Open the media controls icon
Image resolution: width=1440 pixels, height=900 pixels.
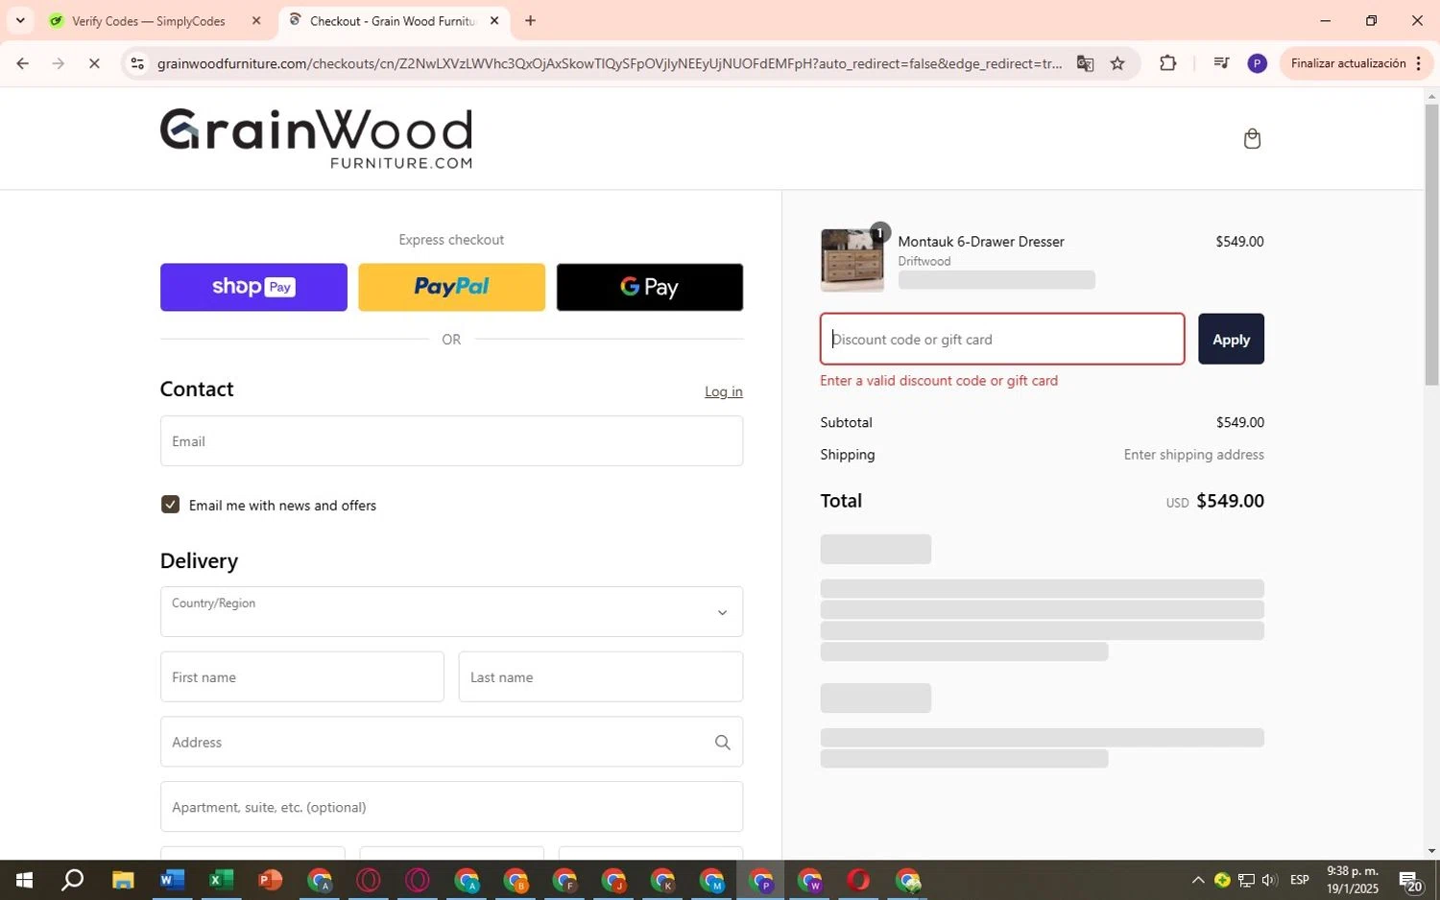click(1221, 63)
